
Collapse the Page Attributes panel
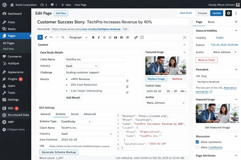tap(236, 156)
